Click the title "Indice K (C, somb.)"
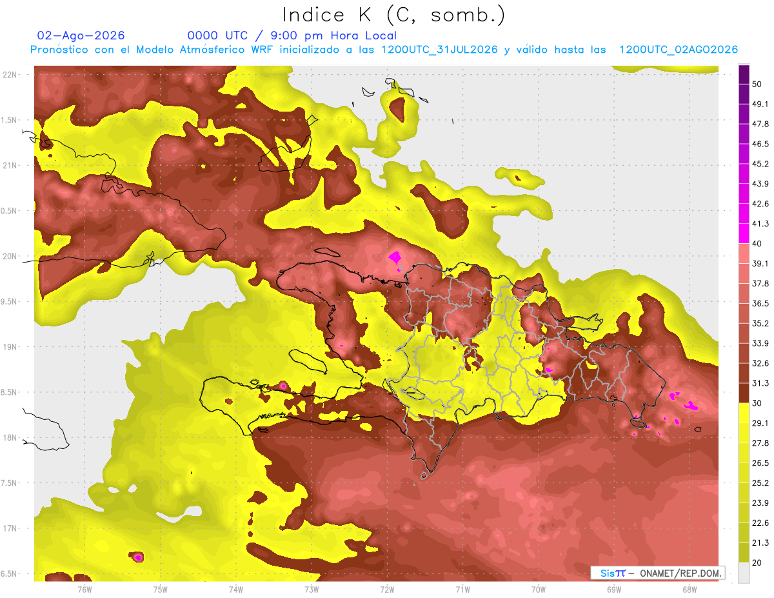The width and height of the screenshot is (774, 598). click(x=393, y=15)
